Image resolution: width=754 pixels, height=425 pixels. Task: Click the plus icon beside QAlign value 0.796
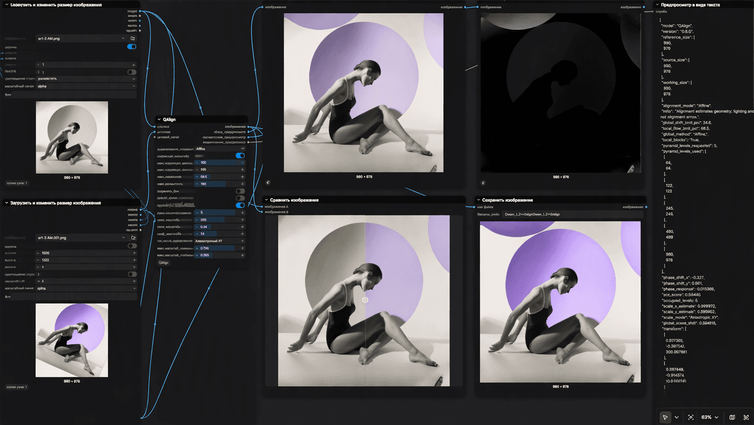tap(242, 248)
